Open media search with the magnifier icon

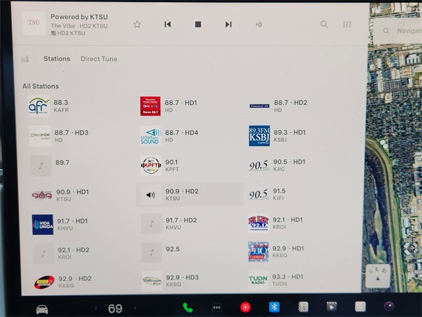click(x=324, y=24)
